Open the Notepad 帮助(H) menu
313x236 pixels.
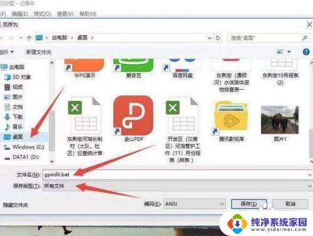(x=88, y=14)
